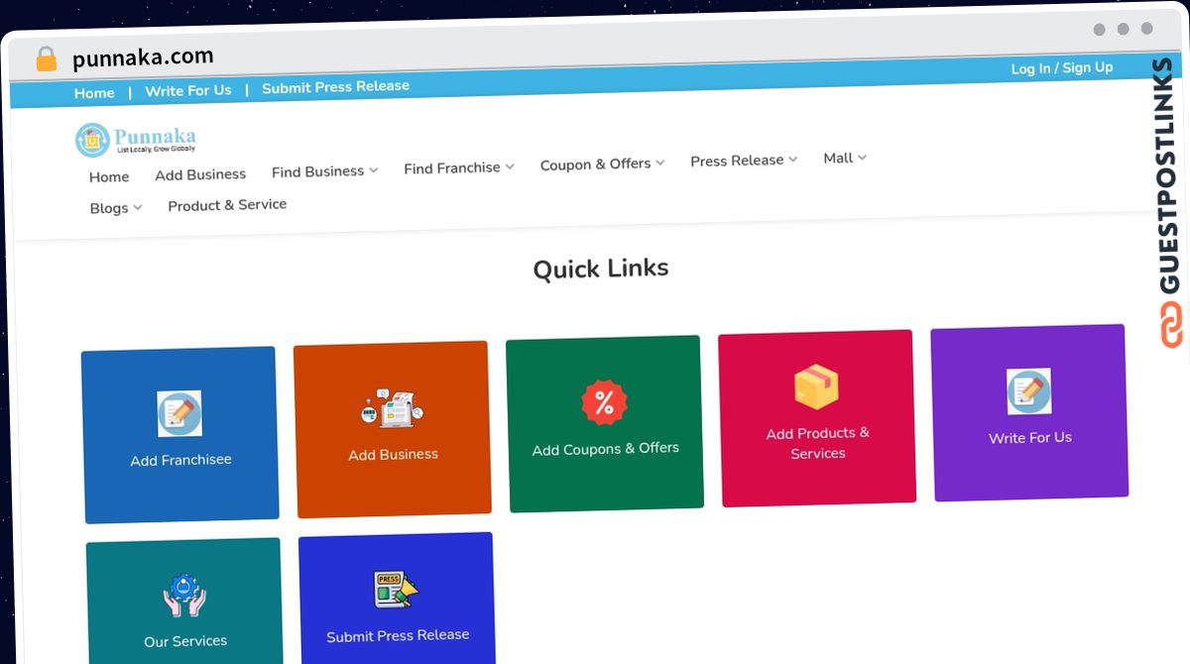Screen dimensions: 1190x664
Task: Click Log In / Sign Up link
Action: tap(1062, 68)
